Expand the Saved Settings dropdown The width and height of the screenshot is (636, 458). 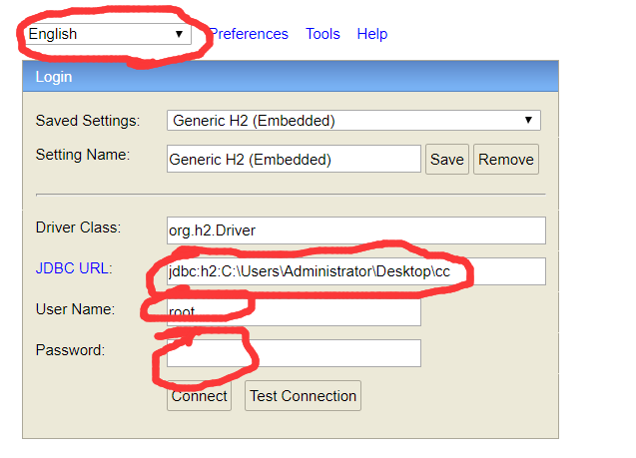click(353, 121)
